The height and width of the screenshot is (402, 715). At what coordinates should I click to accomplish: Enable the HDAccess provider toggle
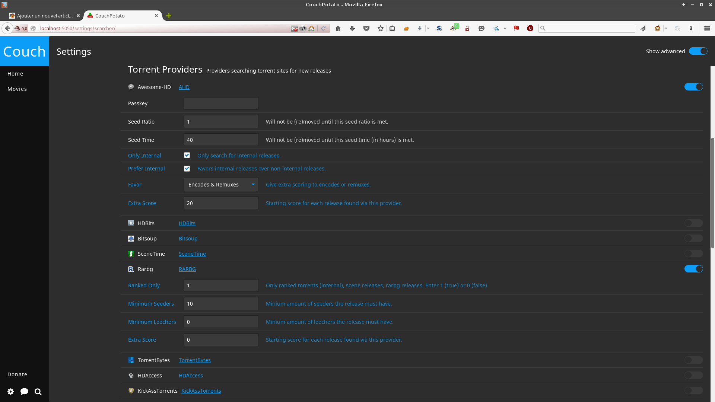click(694, 375)
